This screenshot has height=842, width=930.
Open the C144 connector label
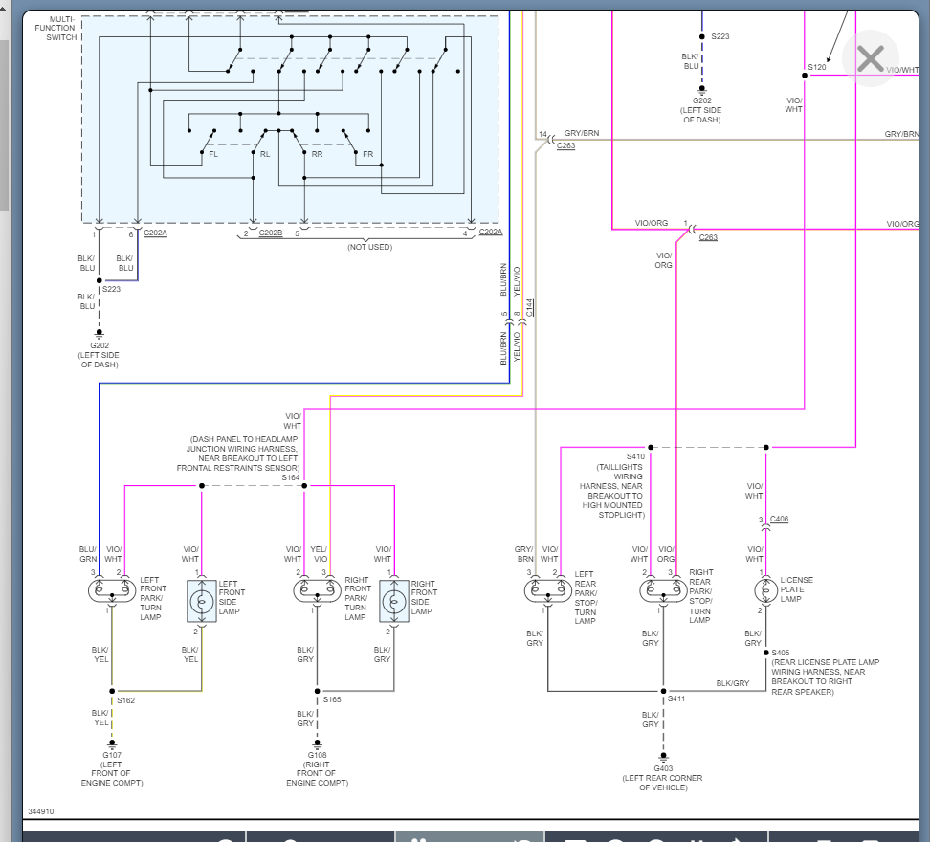coord(530,308)
